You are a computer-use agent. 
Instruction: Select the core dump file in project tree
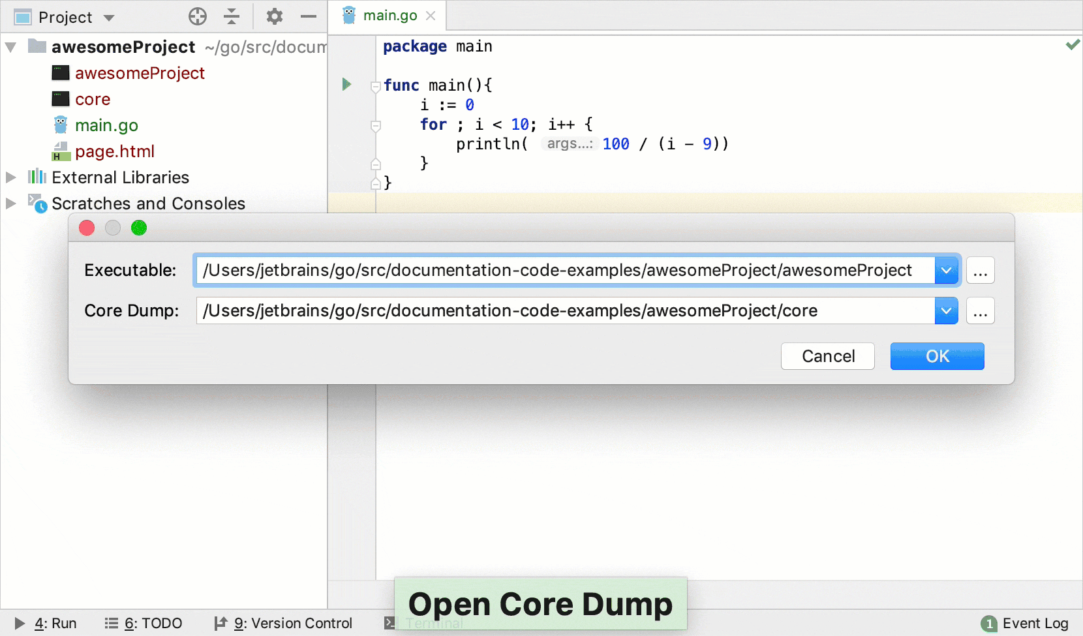[x=92, y=98]
